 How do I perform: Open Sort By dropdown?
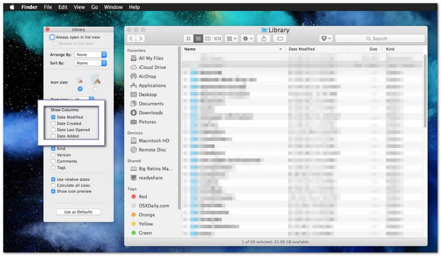[90, 63]
